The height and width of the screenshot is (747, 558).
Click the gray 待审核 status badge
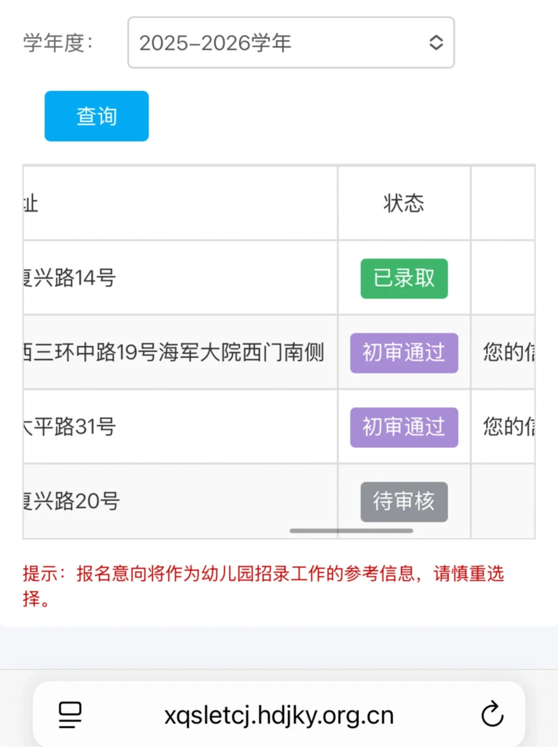pyautogui.click(x=404, y=502)
